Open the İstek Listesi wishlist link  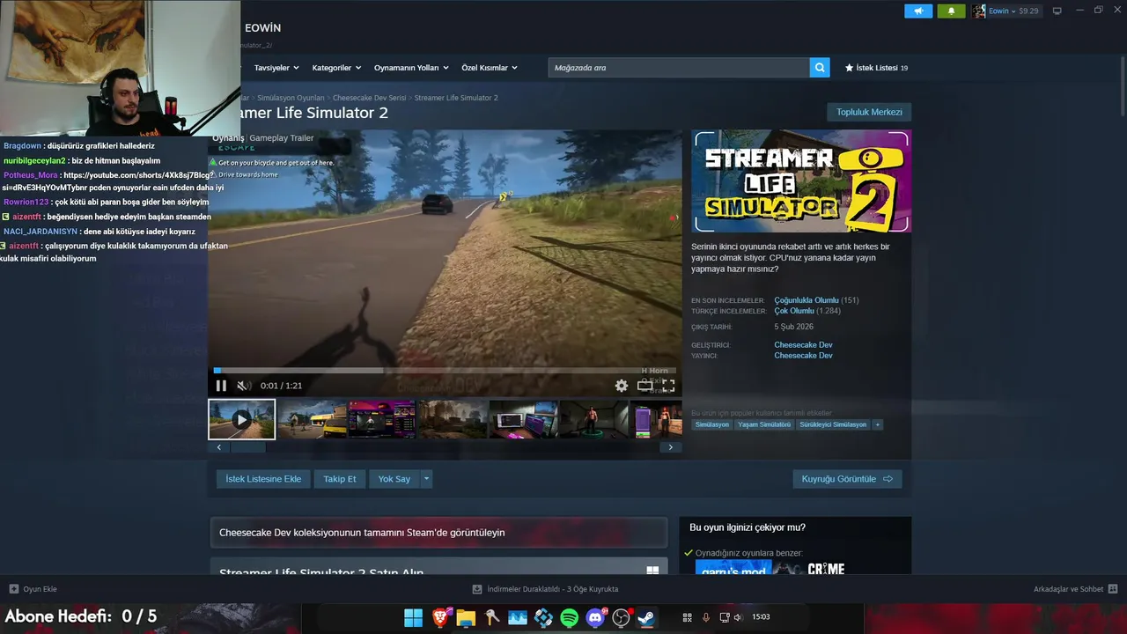(x=876, y=68)
